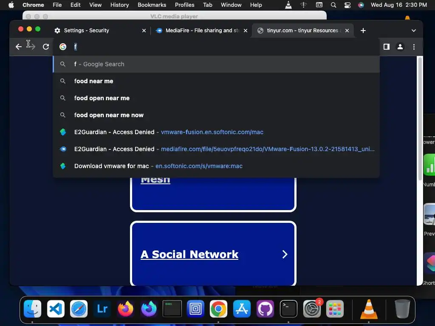This screenshot has width=435, height=326.
Task: Open the Profiles menu
Action: click(x=184, y=5)
